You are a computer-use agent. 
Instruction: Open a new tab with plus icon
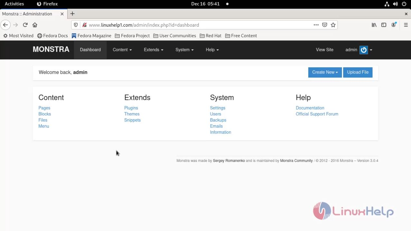(x=72, y=13)
